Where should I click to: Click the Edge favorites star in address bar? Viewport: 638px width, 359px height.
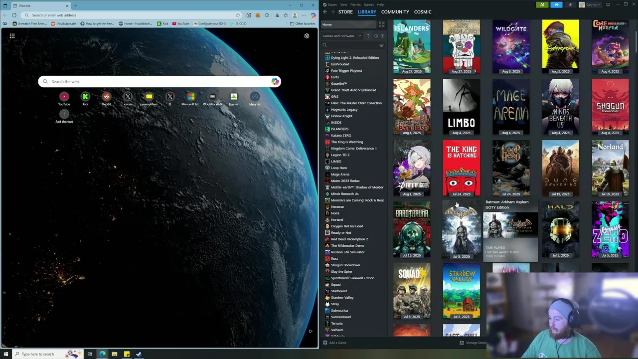tap(238, 15)
